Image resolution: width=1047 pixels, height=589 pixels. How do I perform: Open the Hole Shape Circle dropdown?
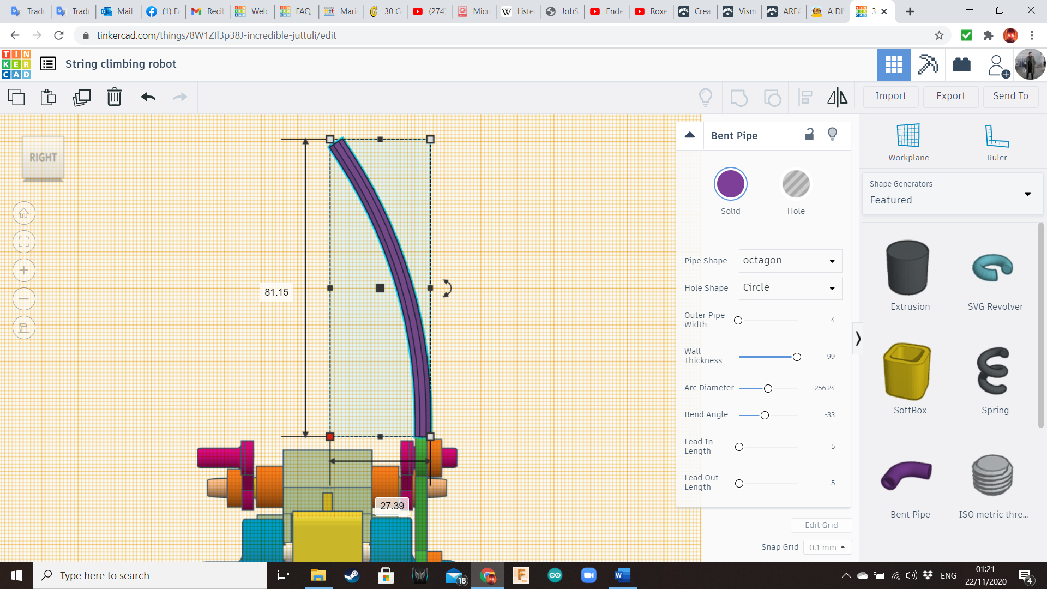click(x=790, y=288)
